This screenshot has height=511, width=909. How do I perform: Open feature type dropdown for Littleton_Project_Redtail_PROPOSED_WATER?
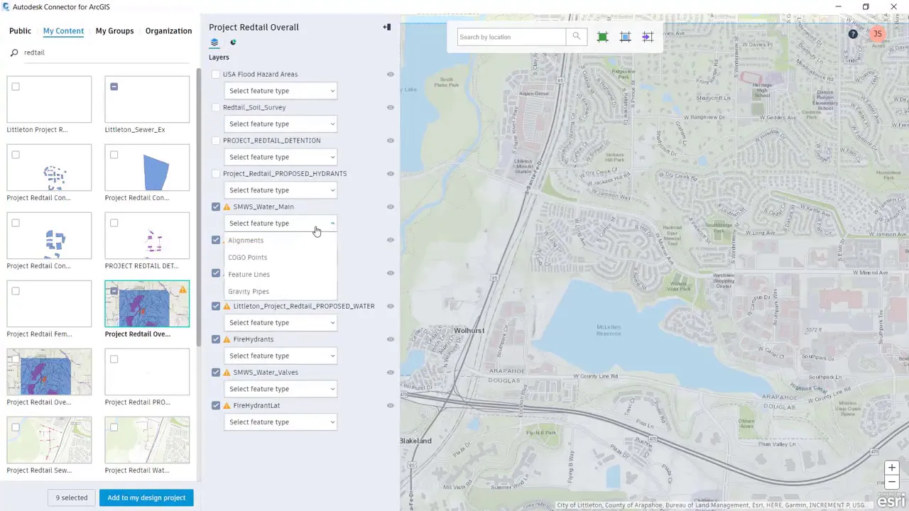pyautogui.click(x=281, y=323)
